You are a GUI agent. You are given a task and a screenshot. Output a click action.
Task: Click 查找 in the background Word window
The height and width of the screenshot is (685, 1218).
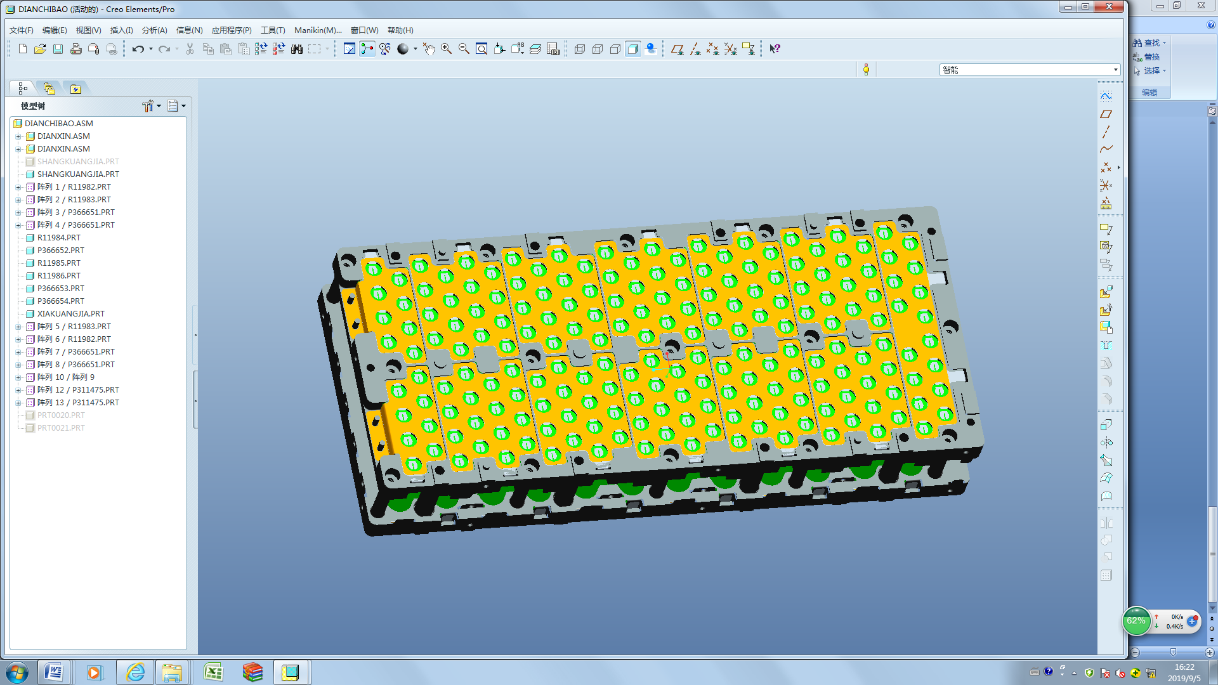pos(1149,42)
